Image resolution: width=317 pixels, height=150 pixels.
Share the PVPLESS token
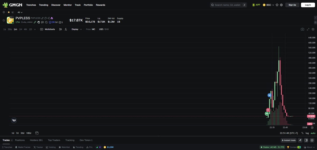tap(49, 18)
